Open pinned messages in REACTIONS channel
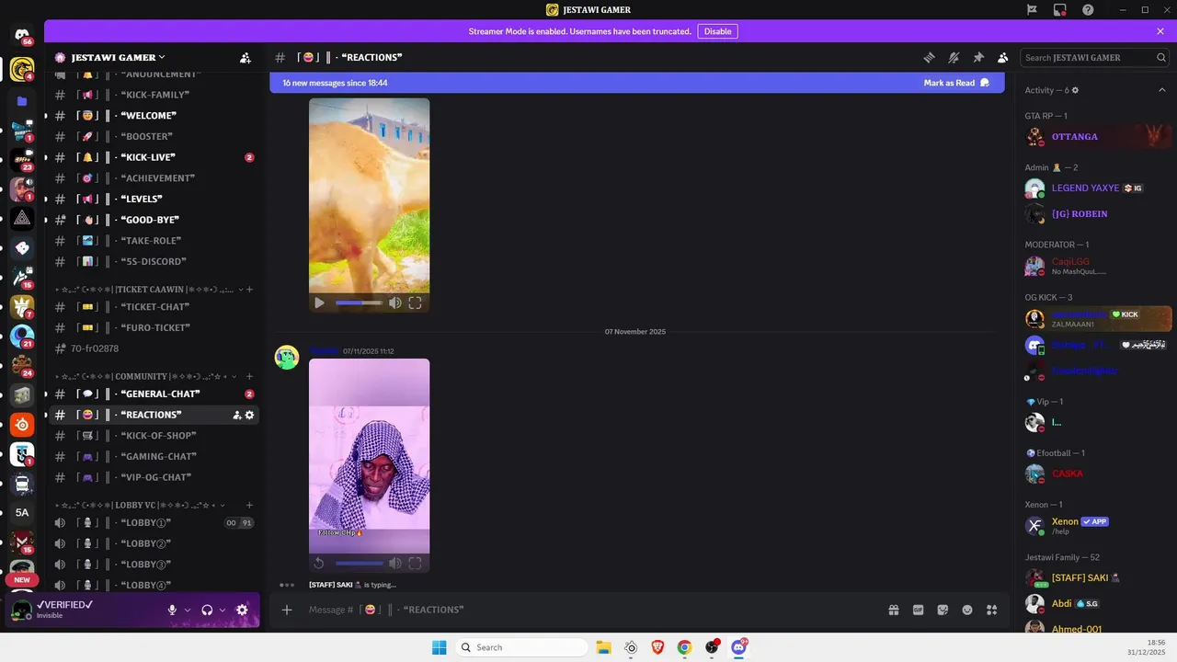Image resolution: width=1177 pixels, height=662 pixels. (978, 57)
